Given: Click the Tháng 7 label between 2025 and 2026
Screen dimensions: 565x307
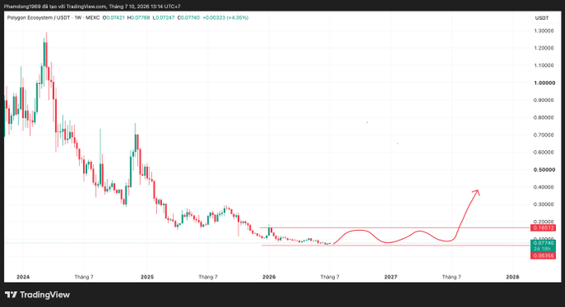Looking at the screenshot, I should point(208,277).
